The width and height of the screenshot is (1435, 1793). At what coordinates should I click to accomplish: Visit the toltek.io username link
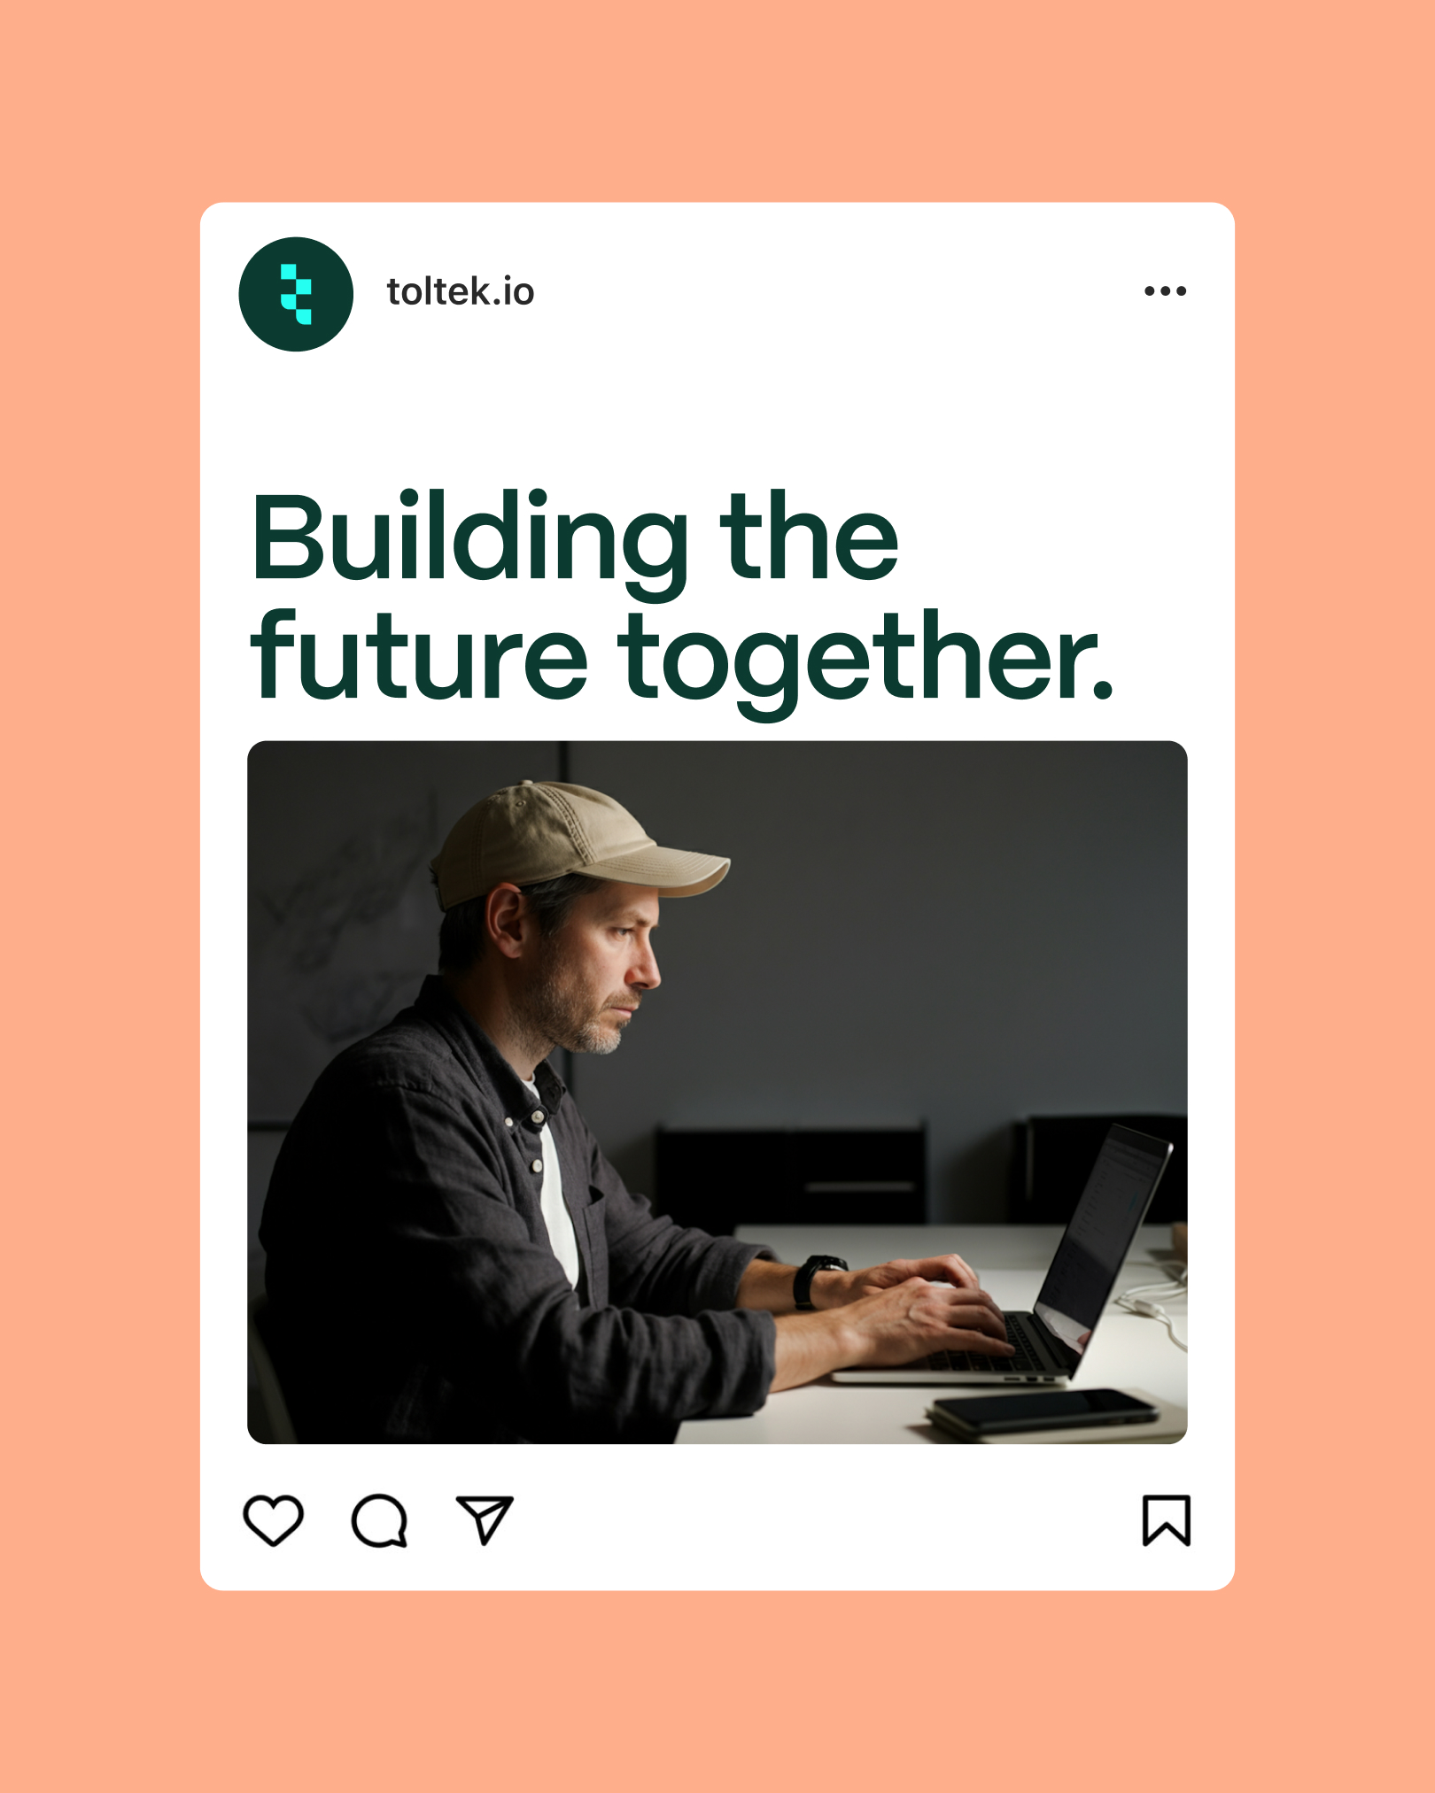pos(461,291)
